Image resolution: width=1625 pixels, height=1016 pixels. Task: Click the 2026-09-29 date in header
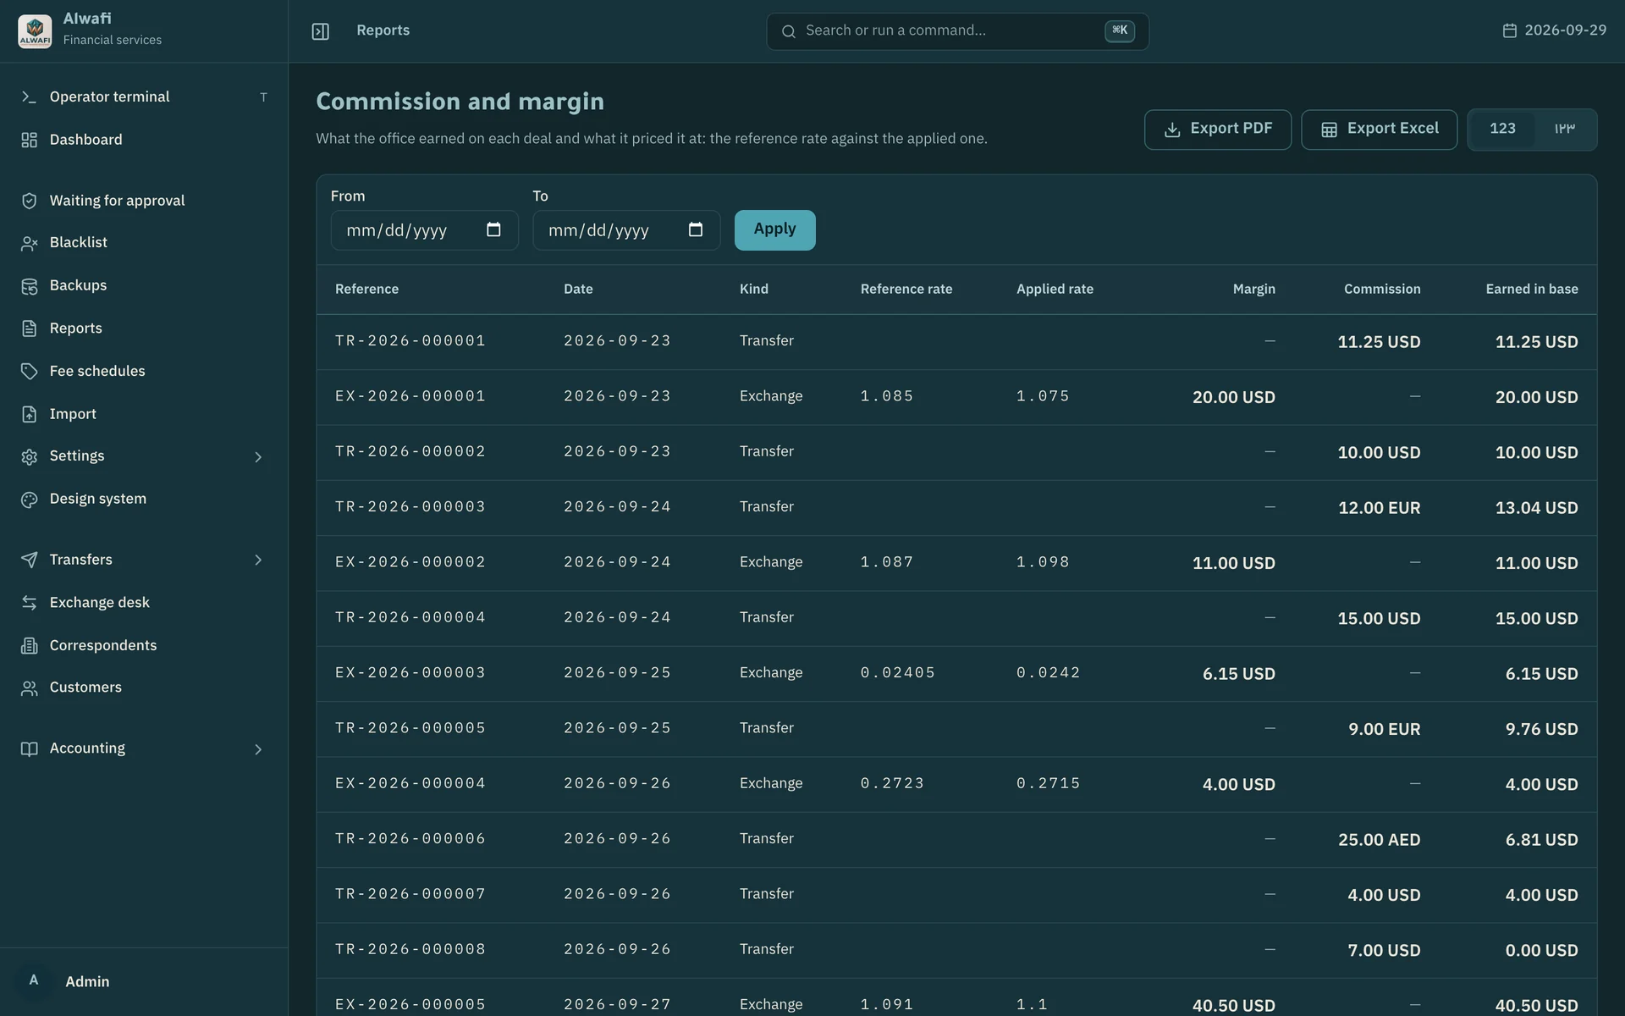[1565, 30]
